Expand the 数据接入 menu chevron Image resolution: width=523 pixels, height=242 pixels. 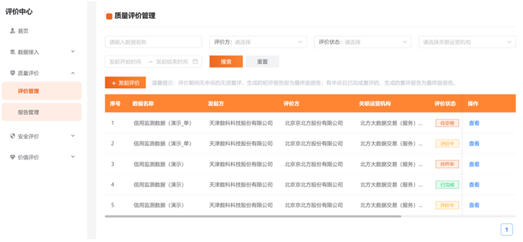73,52
